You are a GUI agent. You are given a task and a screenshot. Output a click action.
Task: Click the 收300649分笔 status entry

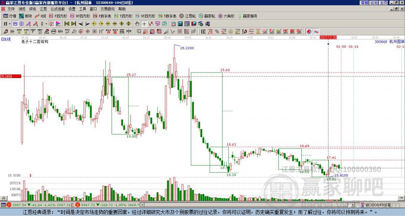point(377,205)
